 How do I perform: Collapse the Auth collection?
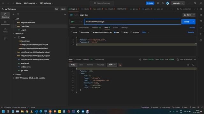tap(13, 19)
